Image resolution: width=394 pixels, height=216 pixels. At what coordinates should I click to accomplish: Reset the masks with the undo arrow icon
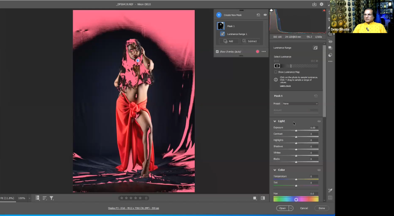[x=258, y=15]
